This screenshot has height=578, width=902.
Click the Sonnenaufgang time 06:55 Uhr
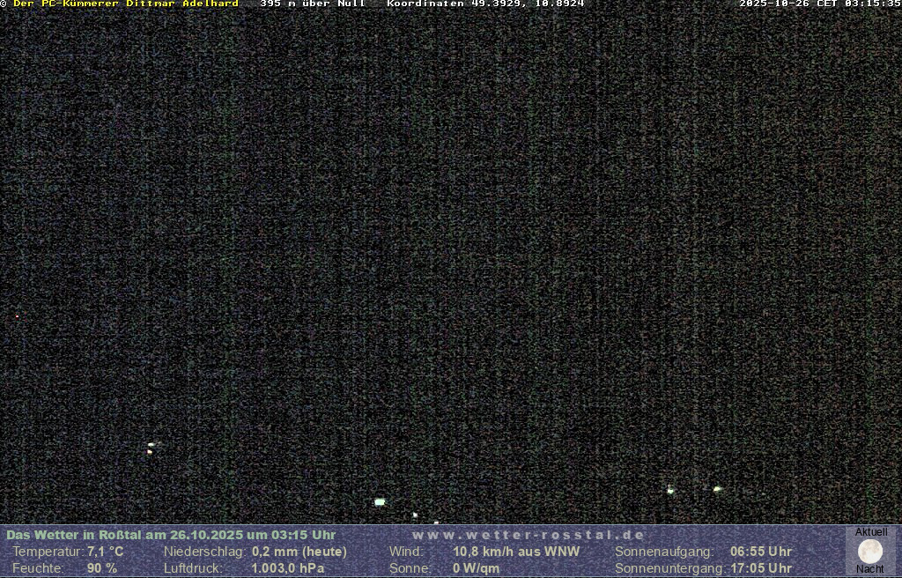(760, 552)
